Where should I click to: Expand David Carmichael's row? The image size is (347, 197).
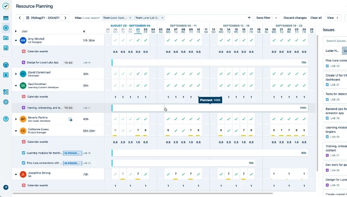[x=16, y=74]
